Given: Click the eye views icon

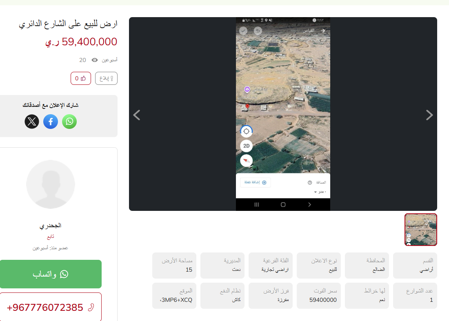Looking at the screenshot, I should (x=95, y=60).
